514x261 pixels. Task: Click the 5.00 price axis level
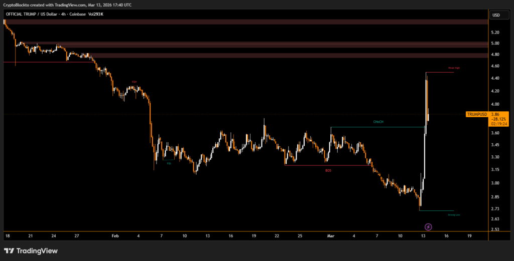496,44
